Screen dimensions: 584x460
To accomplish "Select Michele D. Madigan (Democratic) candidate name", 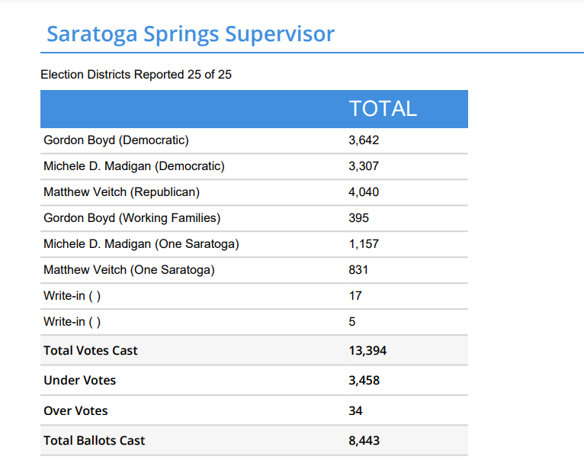I will [134, 166].
